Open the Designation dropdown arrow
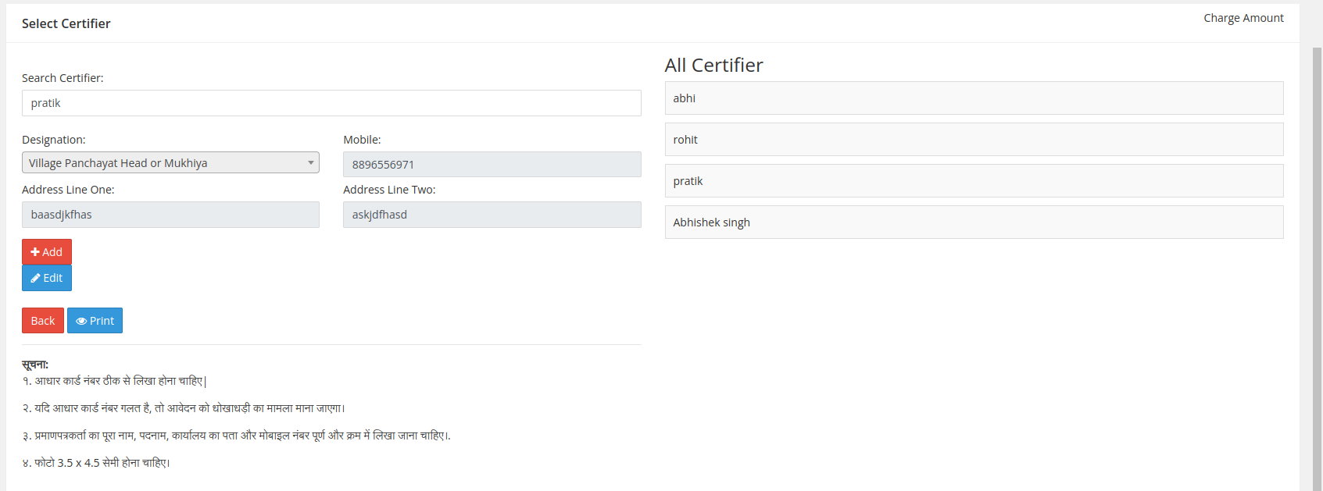This screenshot has width=1323, height=491. (x=310, y=162)
